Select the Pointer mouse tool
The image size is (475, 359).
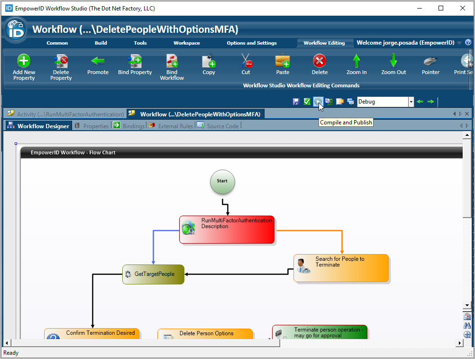point(430,61)
